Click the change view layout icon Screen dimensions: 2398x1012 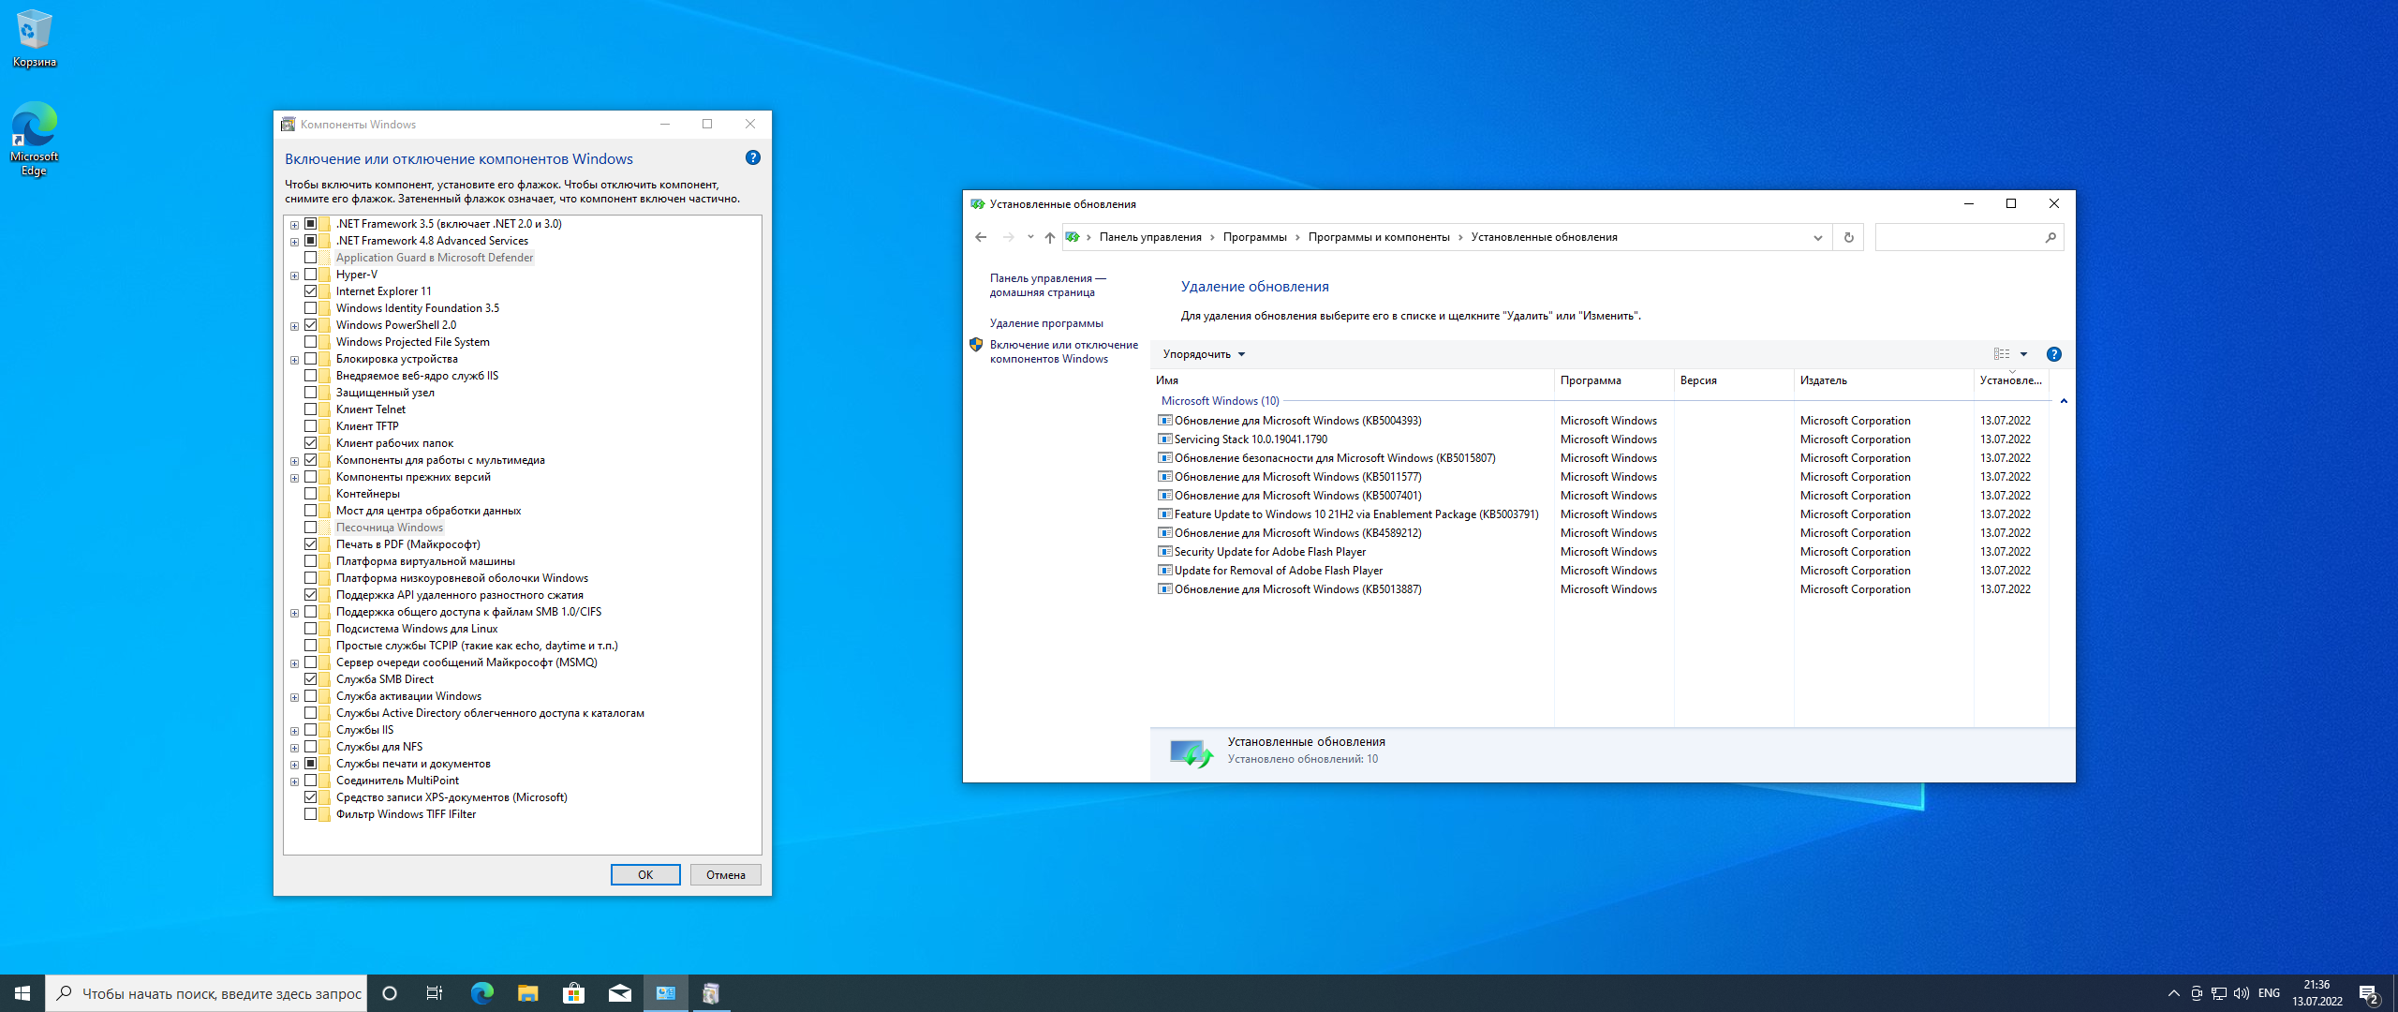tap(2002, 354)
